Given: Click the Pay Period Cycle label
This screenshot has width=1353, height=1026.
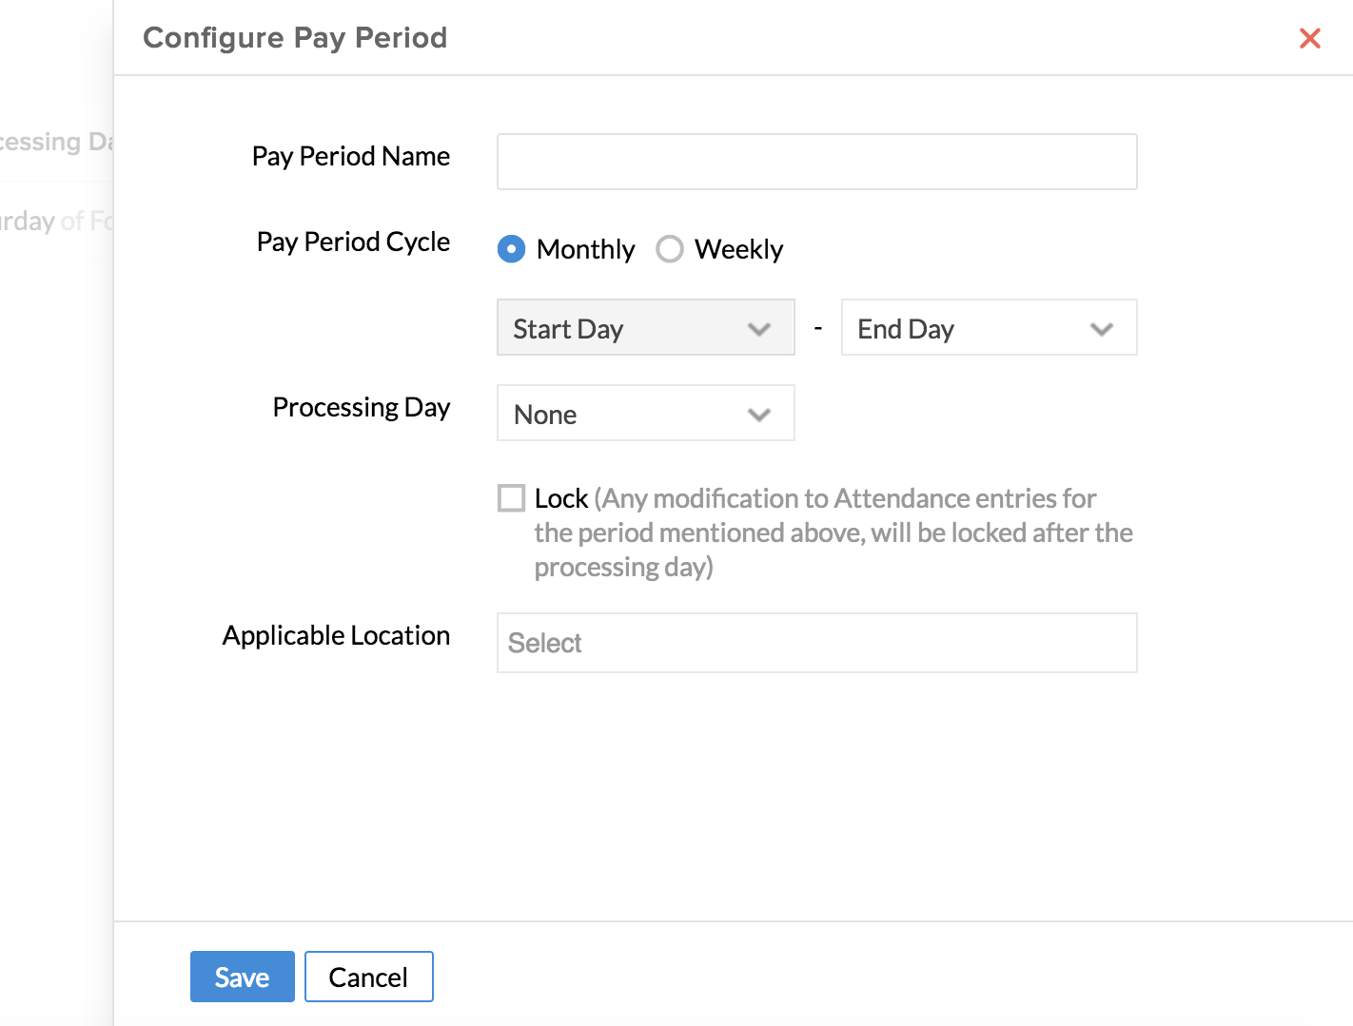Looking at the screenshot, I should click(x=353, y=242).
